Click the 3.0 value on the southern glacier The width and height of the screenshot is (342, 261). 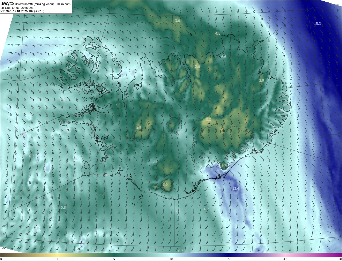[165, 185]
